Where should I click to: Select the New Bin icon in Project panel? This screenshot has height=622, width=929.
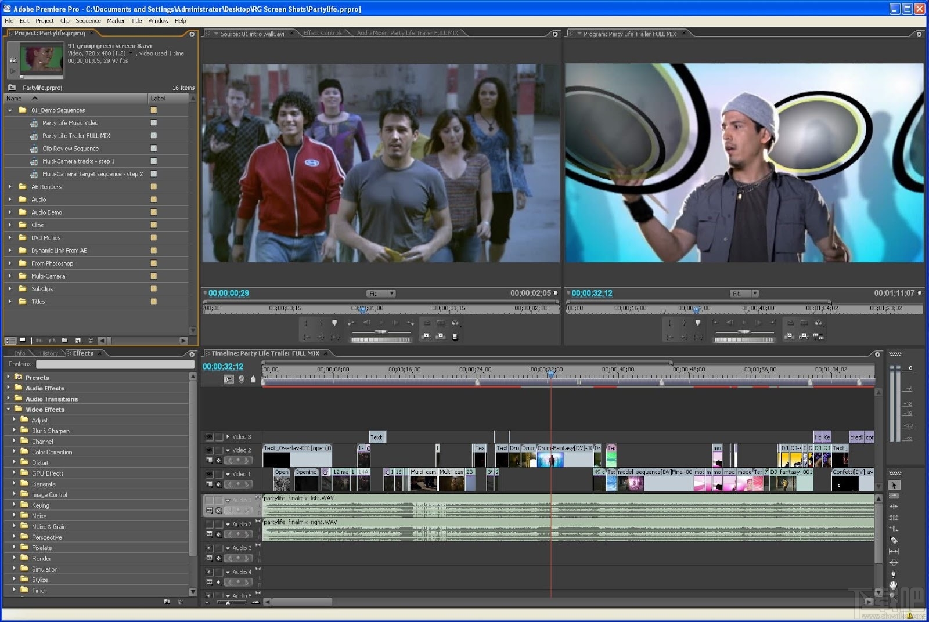click(x=65, y=341)
